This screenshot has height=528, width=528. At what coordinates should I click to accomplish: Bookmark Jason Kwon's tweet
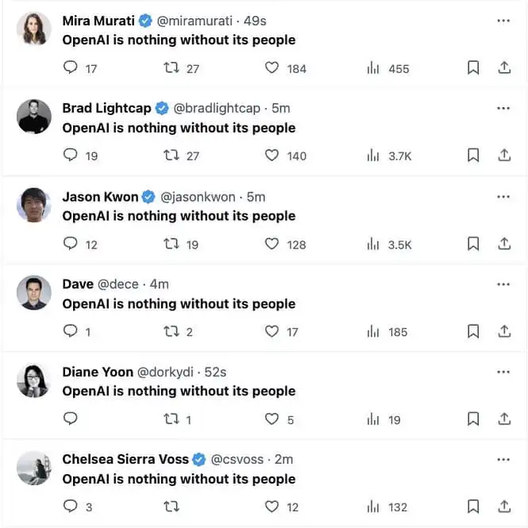pos(473,244)
